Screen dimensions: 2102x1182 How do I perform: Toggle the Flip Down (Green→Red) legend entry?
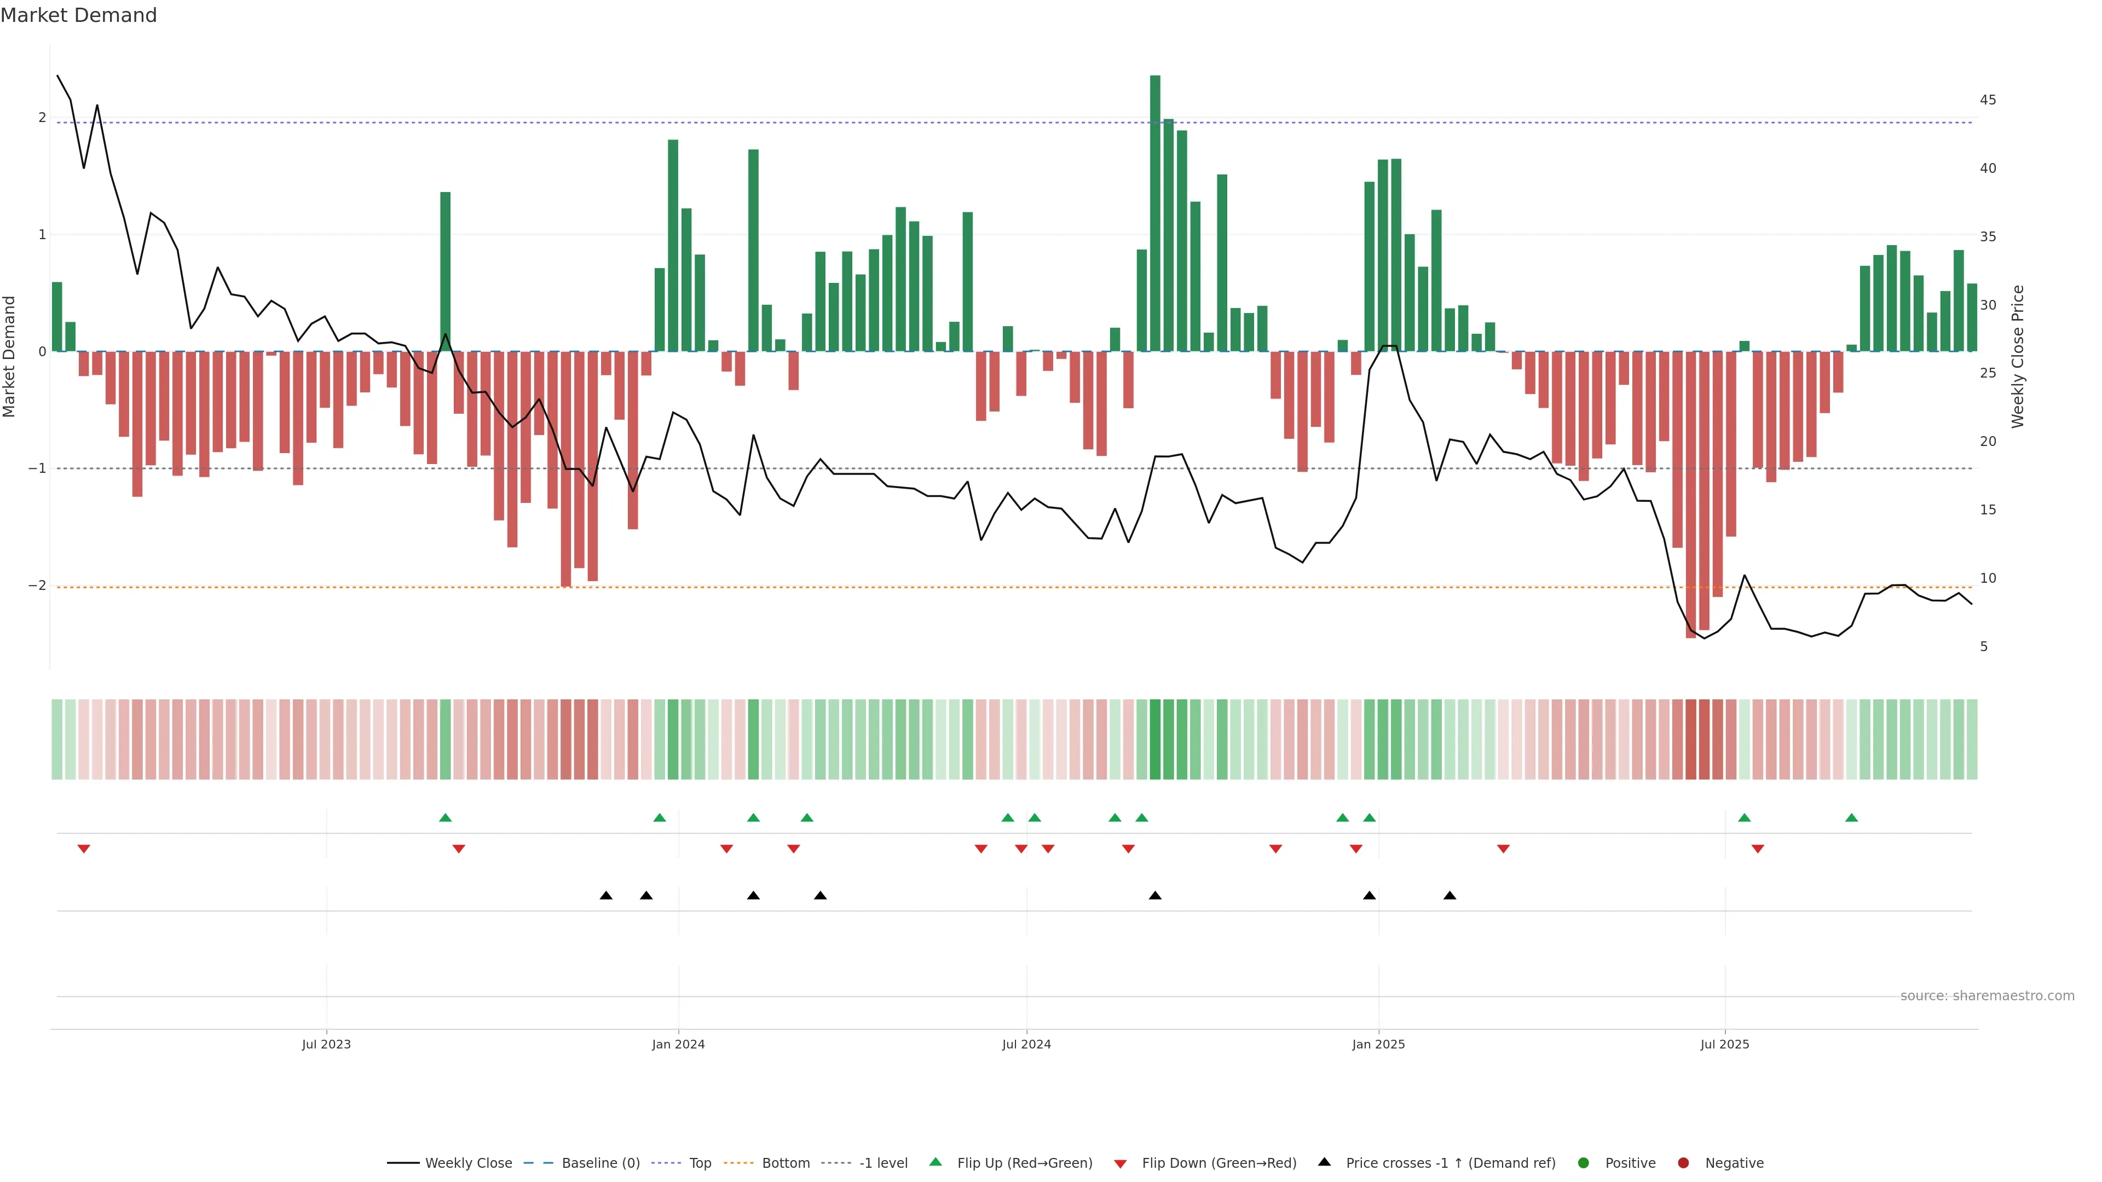(x=1219, y=1163)
